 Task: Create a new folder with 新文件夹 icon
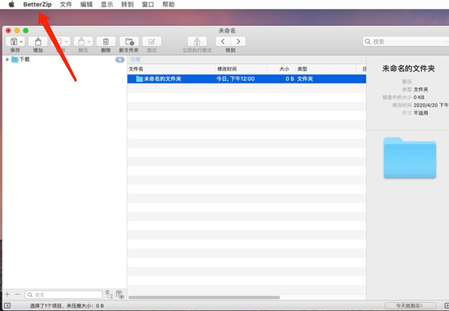pos(129,42)
